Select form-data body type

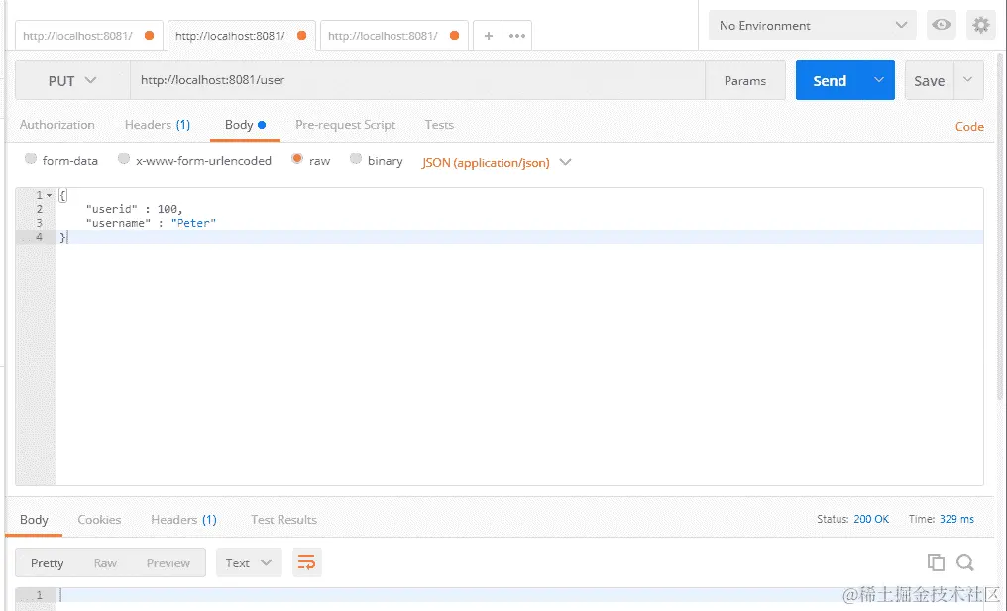[30, 158]
